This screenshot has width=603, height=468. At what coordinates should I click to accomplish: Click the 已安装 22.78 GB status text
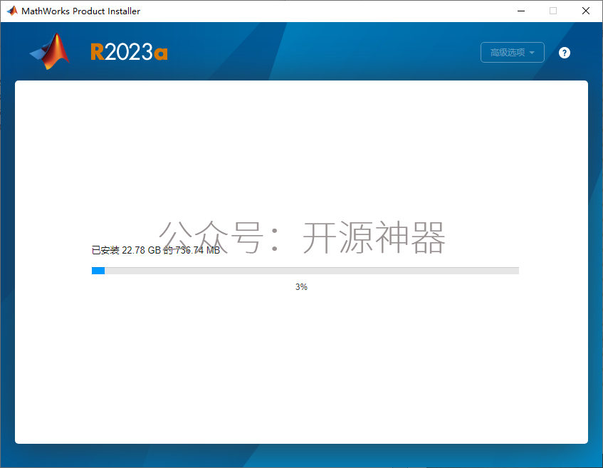(156, 250)
